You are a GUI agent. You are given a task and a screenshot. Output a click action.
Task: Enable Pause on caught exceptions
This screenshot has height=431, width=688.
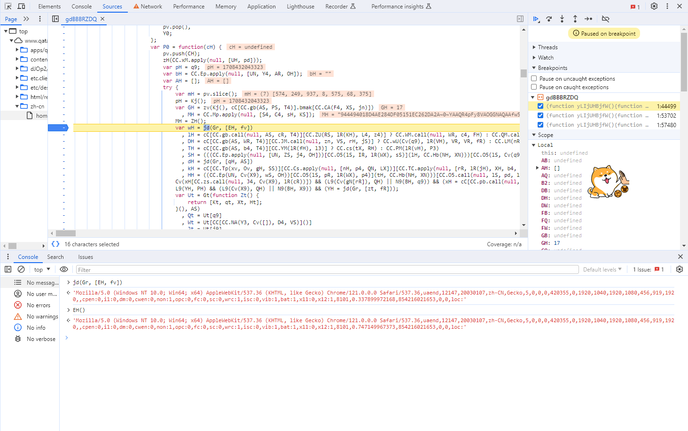pos(534,87)
